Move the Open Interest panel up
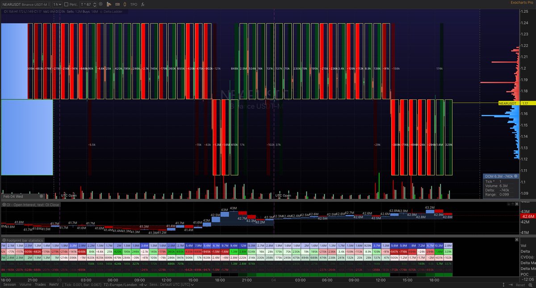Image resolution: width=536 pixels, height=288 pixels. point(513,204)
